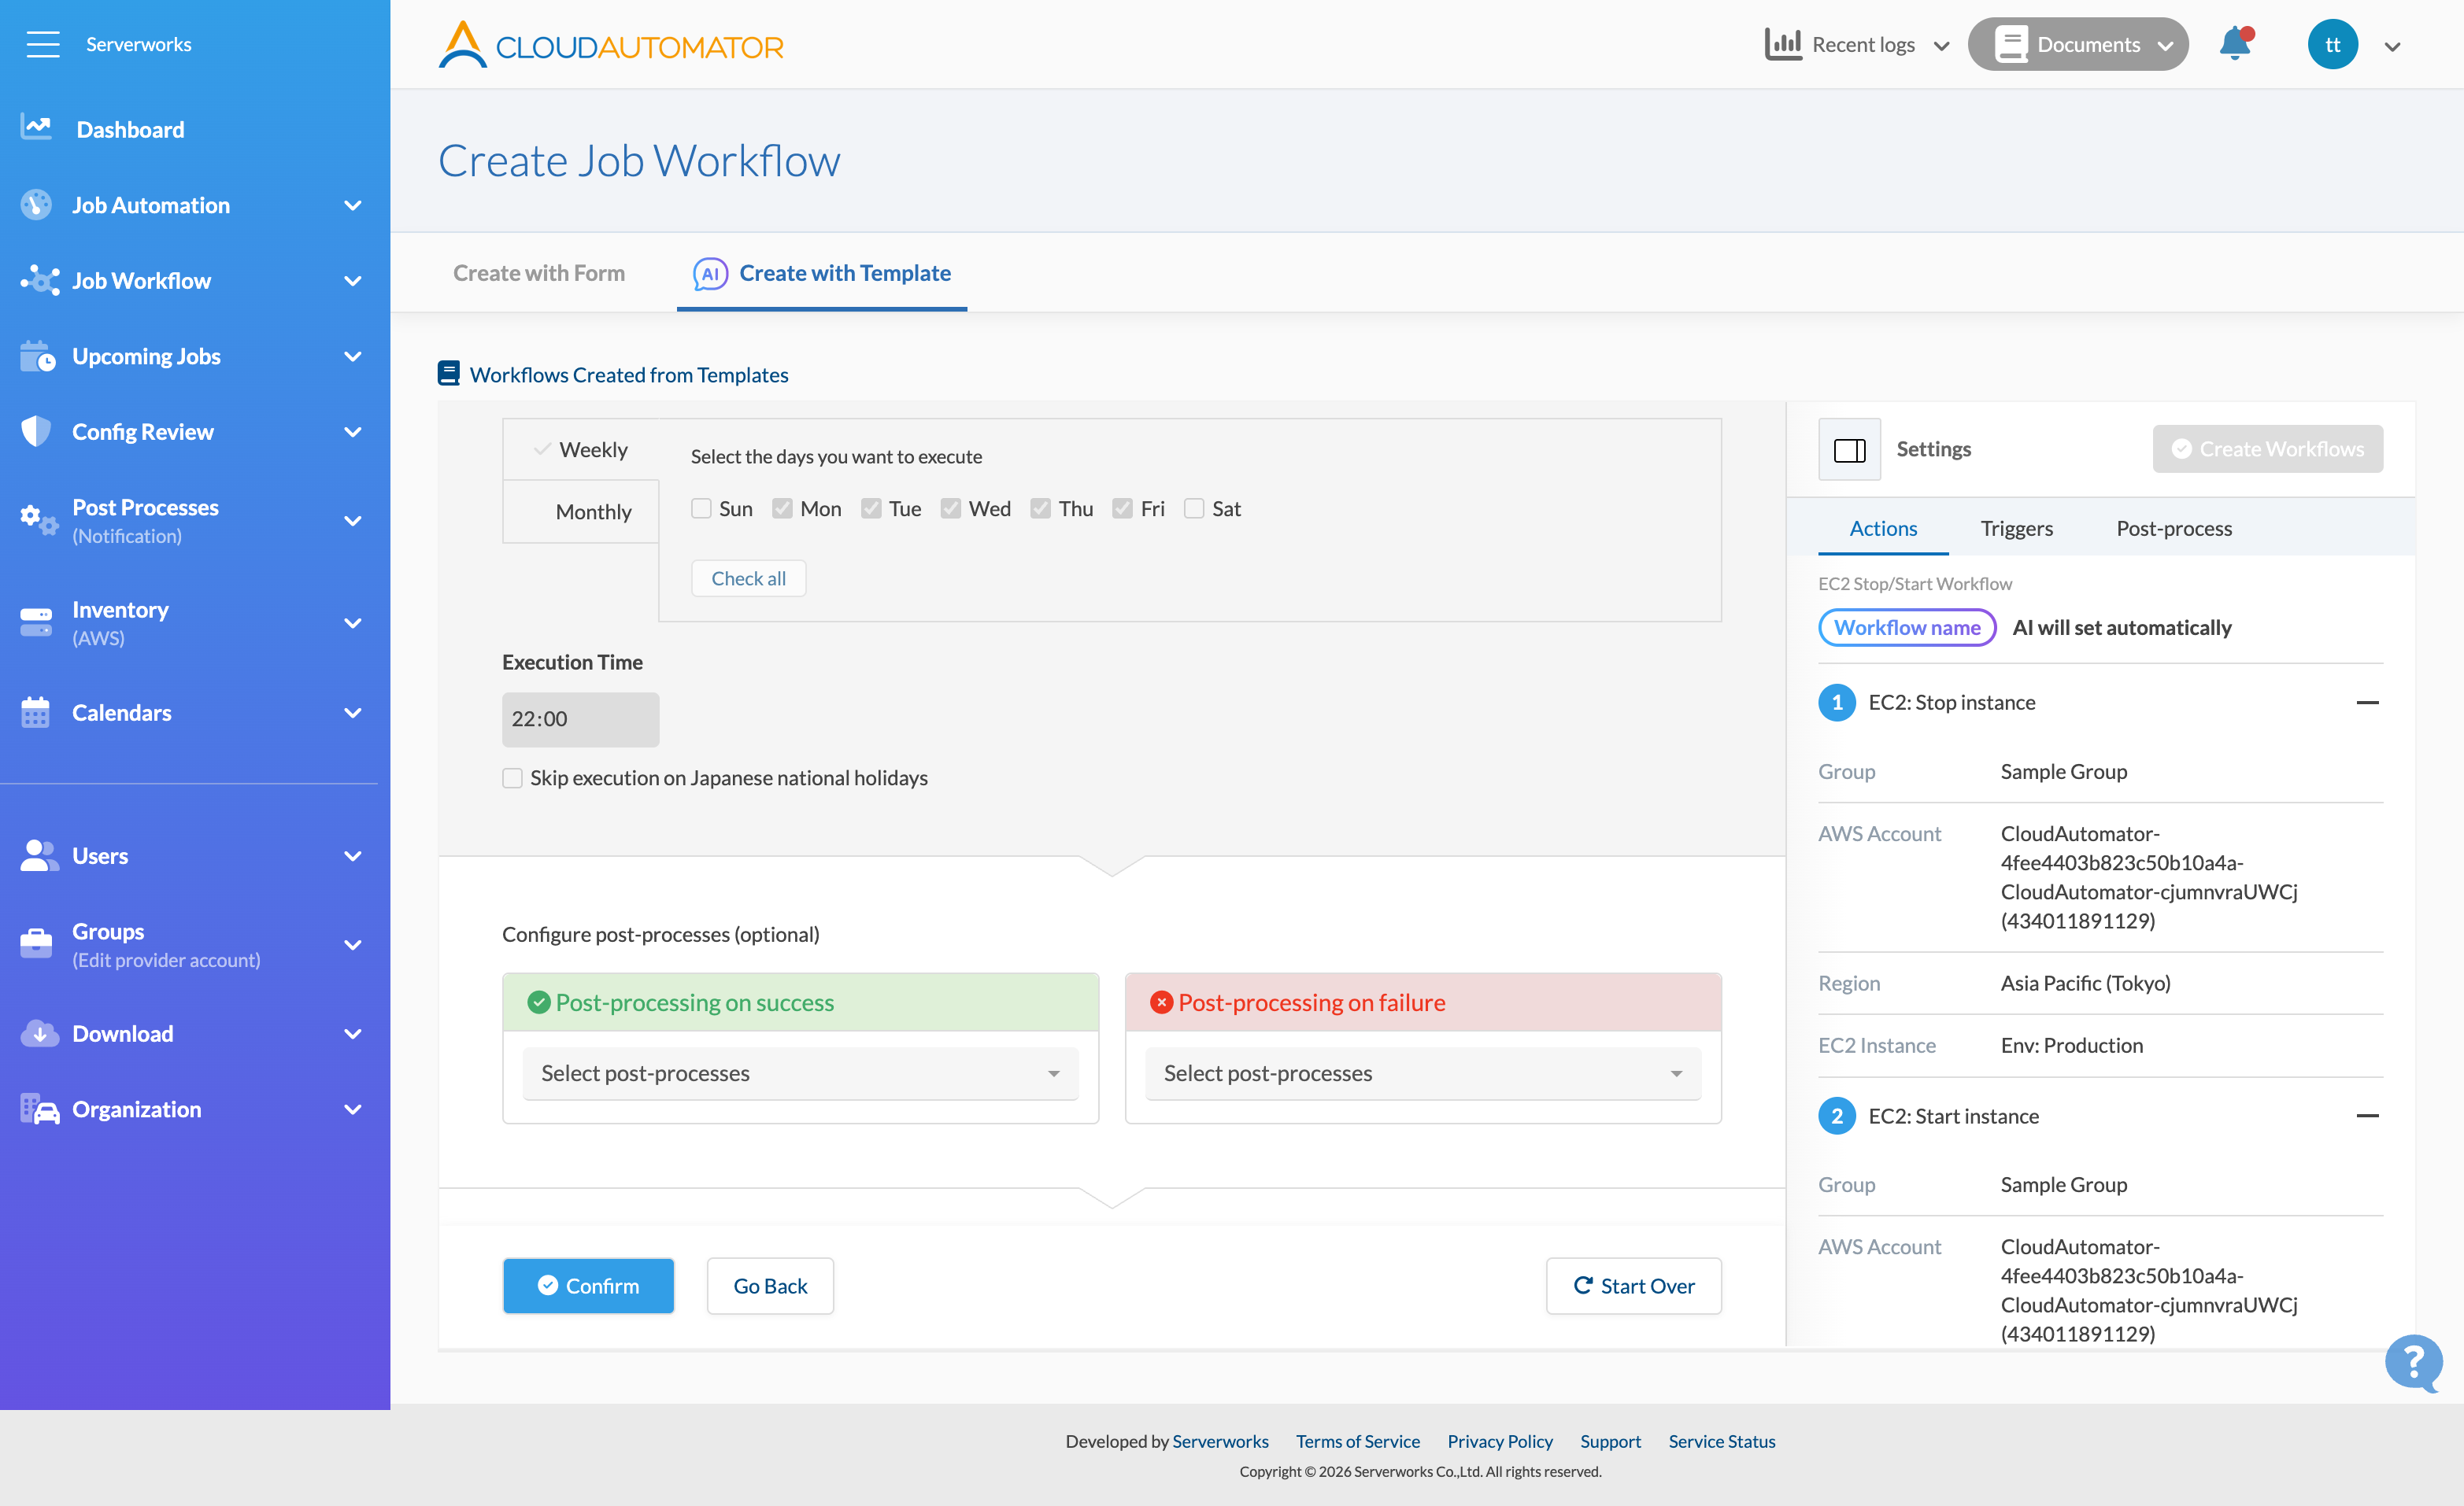Check the Sat day checkbox
Viewport: 2464px width, 1506px height.
coord(1194,508)
